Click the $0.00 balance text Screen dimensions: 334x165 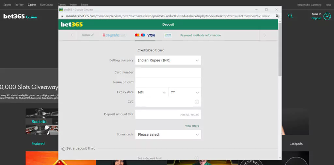tap(315, 14)
